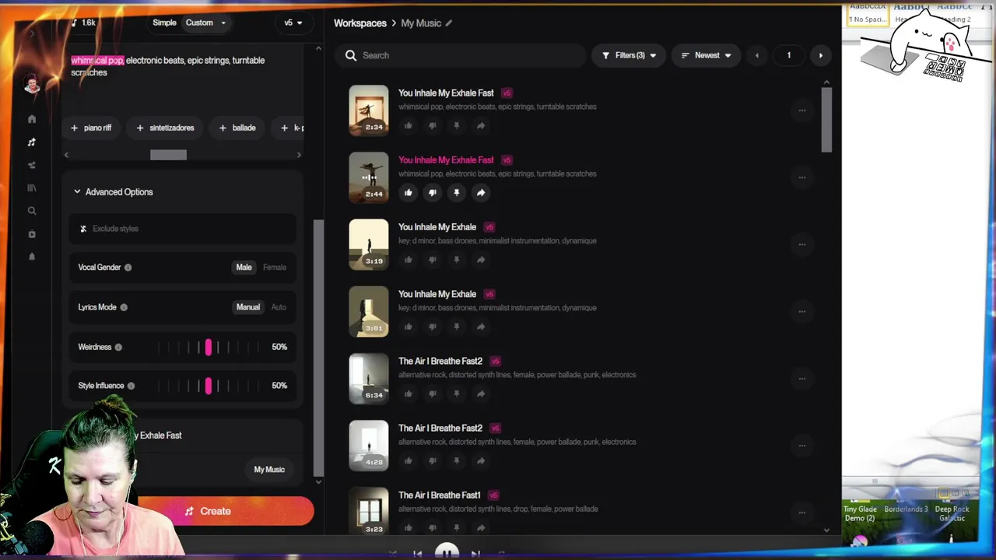
Task: Share the 2:34 You Inhale My Exhale Fast song
Action: click(x=480, y=126)
